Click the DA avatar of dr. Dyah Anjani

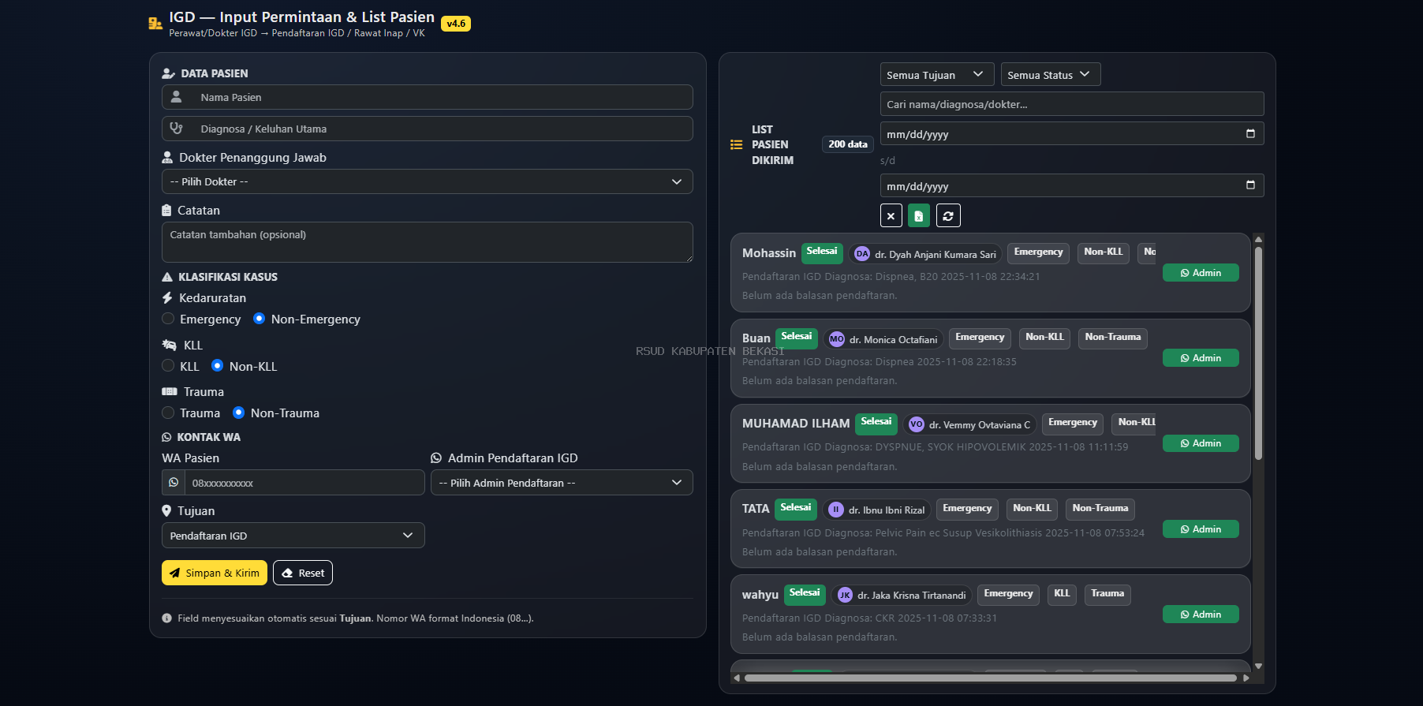click(862, 254)
